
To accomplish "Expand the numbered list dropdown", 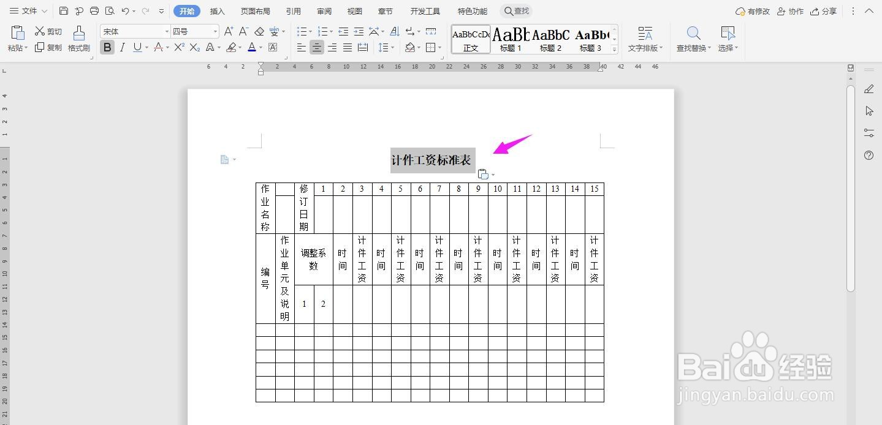I will 332,31.
